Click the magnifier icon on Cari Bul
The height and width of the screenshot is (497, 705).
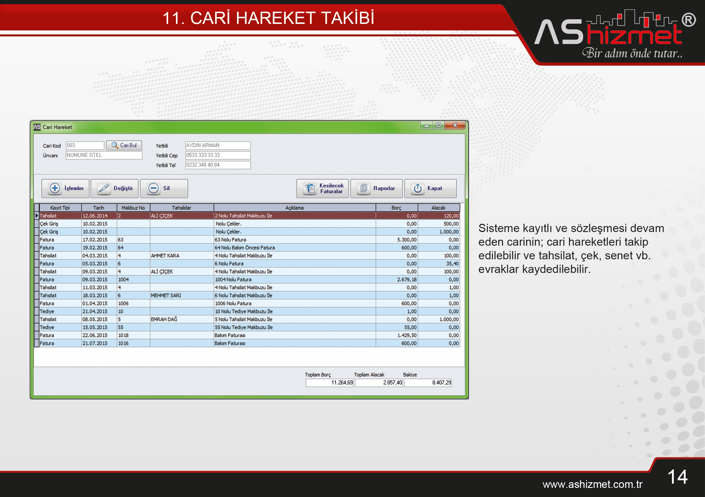pyautogui.click(x=115, y=145)
